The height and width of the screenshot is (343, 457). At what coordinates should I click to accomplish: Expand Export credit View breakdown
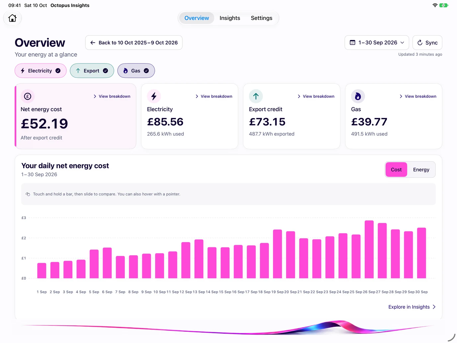pos(316,96)
